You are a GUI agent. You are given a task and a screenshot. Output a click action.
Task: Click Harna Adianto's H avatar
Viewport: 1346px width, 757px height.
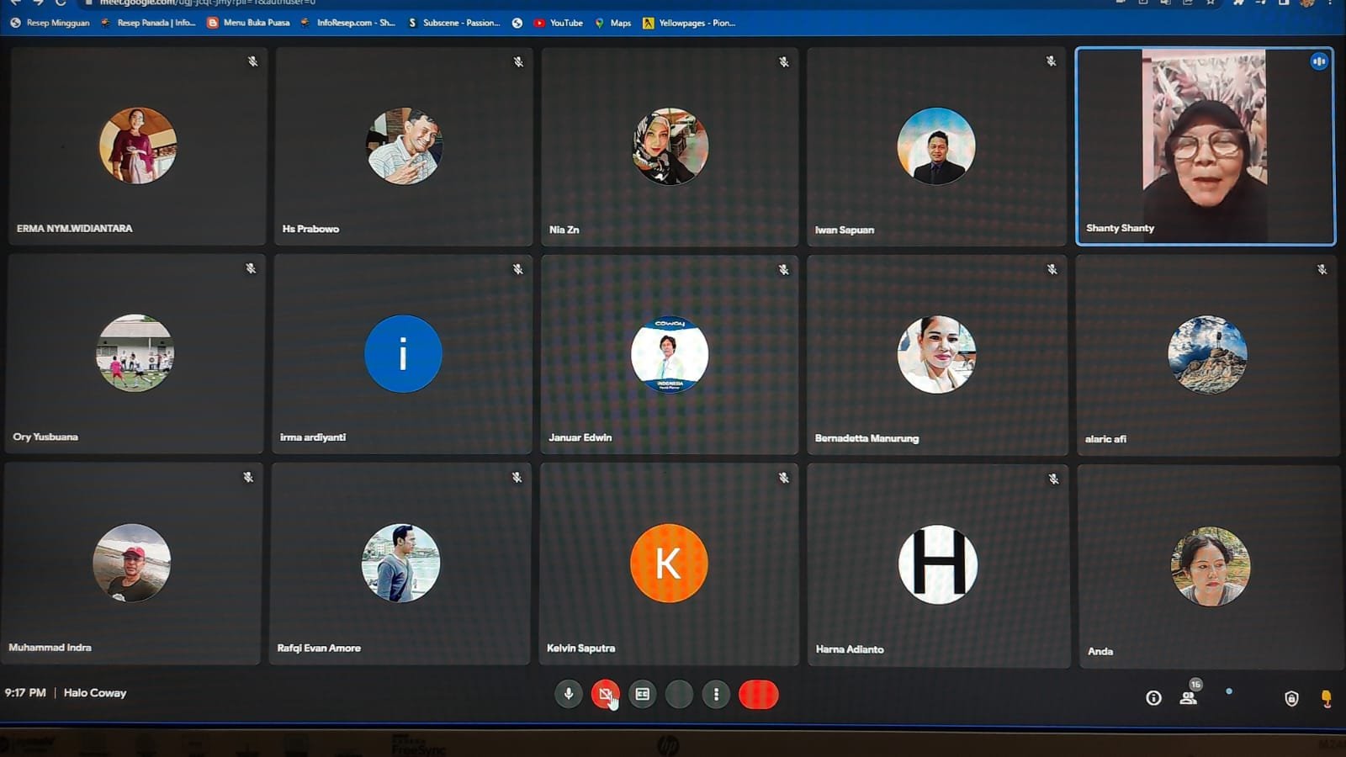coord(937,564)
